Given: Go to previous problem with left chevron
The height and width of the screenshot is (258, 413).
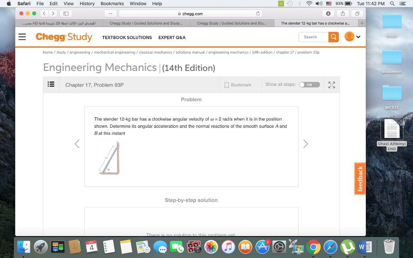Looking at the screenshot, I should pyautogui.click(x=77, y=144).
